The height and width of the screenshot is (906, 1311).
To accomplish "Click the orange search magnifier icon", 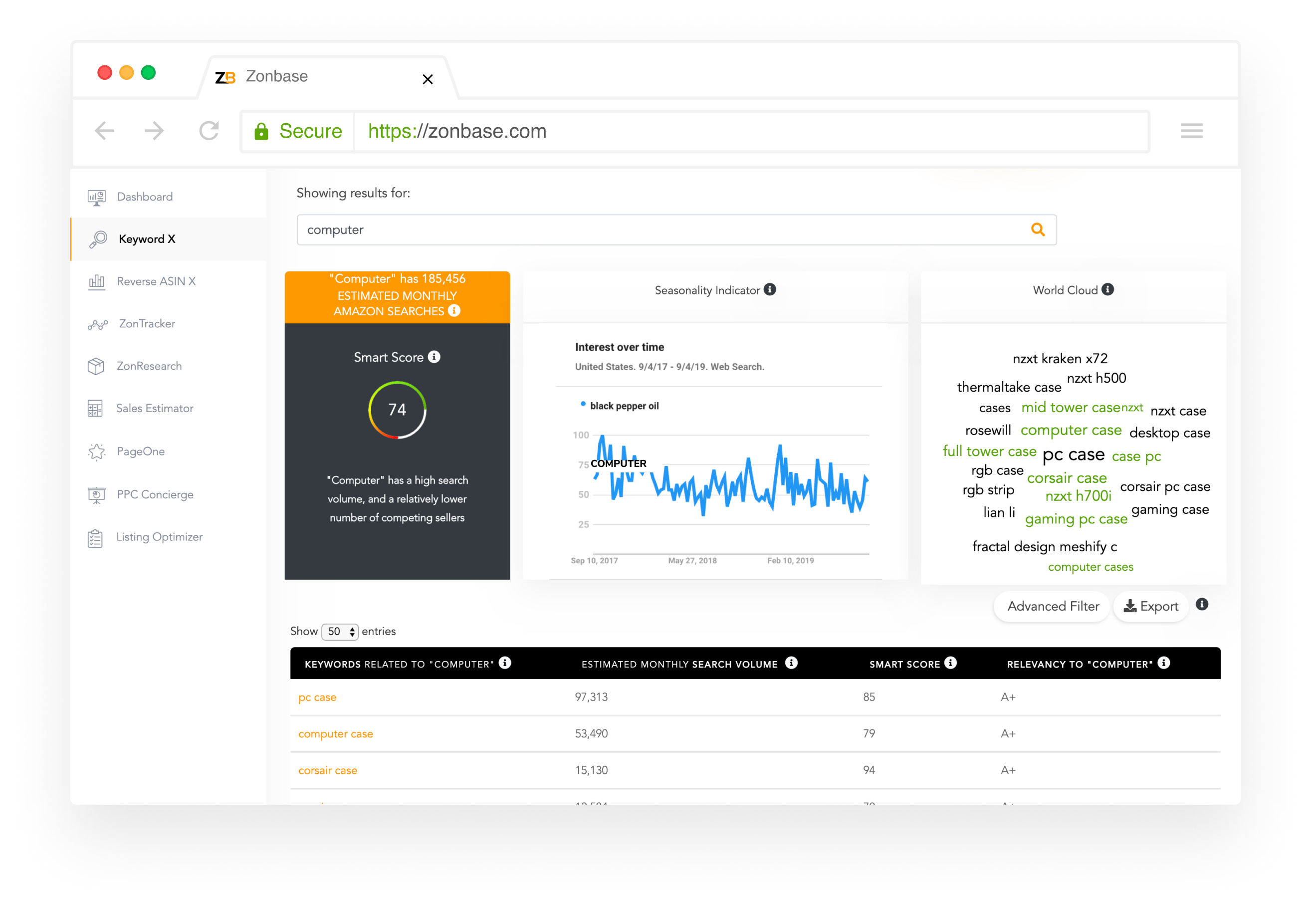I will [1038, 229].
